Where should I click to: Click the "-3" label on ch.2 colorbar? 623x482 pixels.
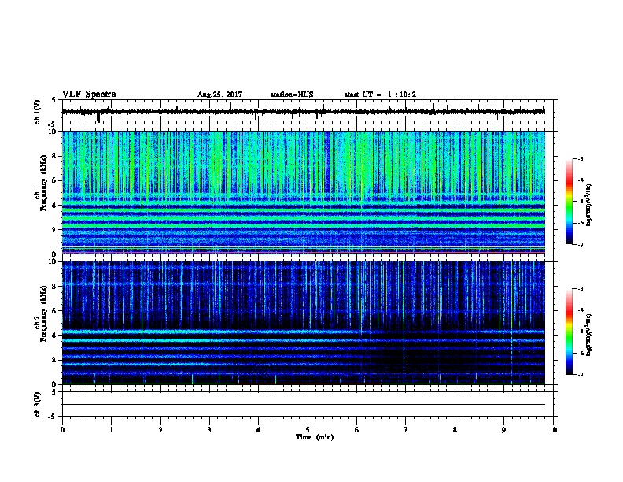[x=580, y=289]
